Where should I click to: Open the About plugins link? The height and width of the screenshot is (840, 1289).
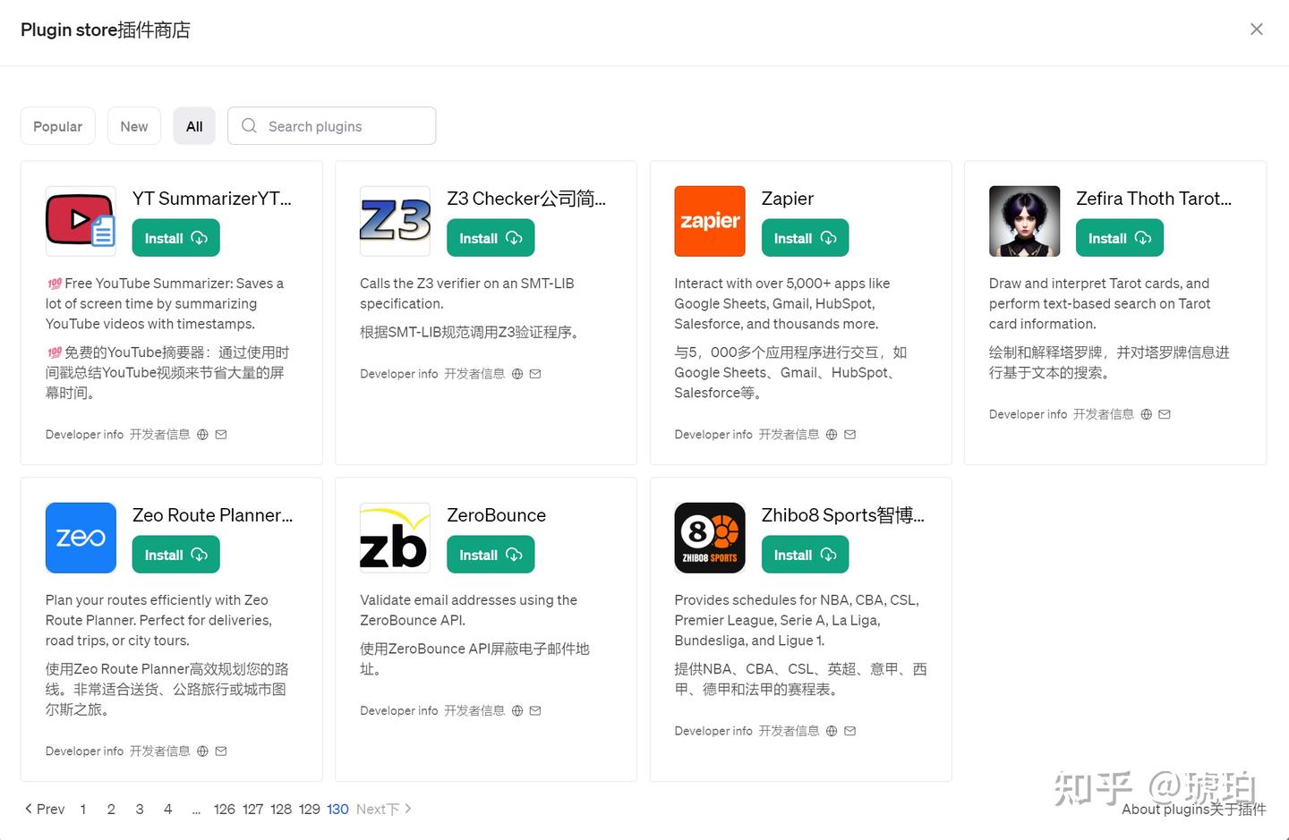click(x=1194, y=809)
